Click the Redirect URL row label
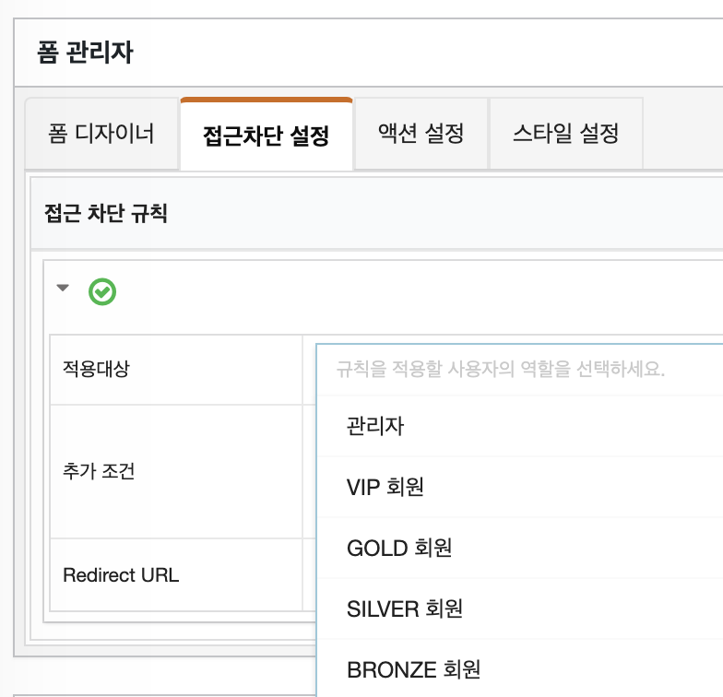 tap(121, 575)
